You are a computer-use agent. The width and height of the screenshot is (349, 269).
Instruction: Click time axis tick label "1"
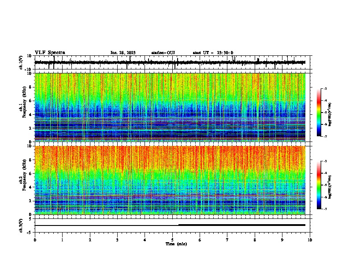(62, 240)
